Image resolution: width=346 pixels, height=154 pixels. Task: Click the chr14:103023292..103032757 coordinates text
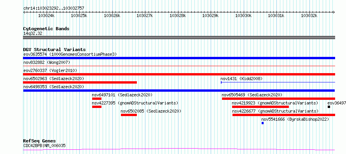click(54, 9)
